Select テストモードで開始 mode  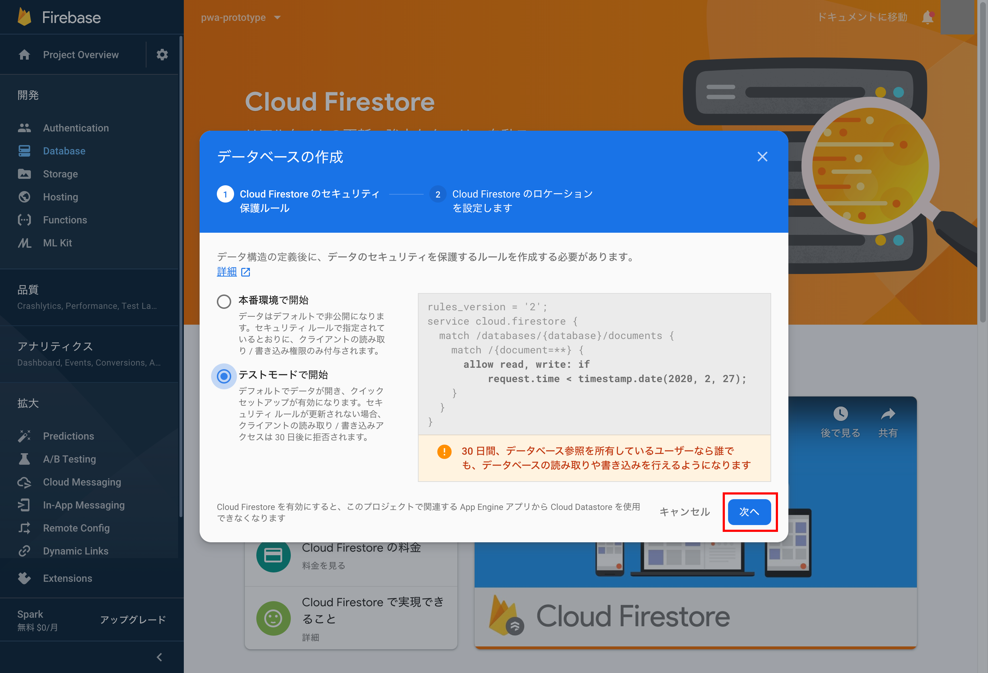pos(224,376)
